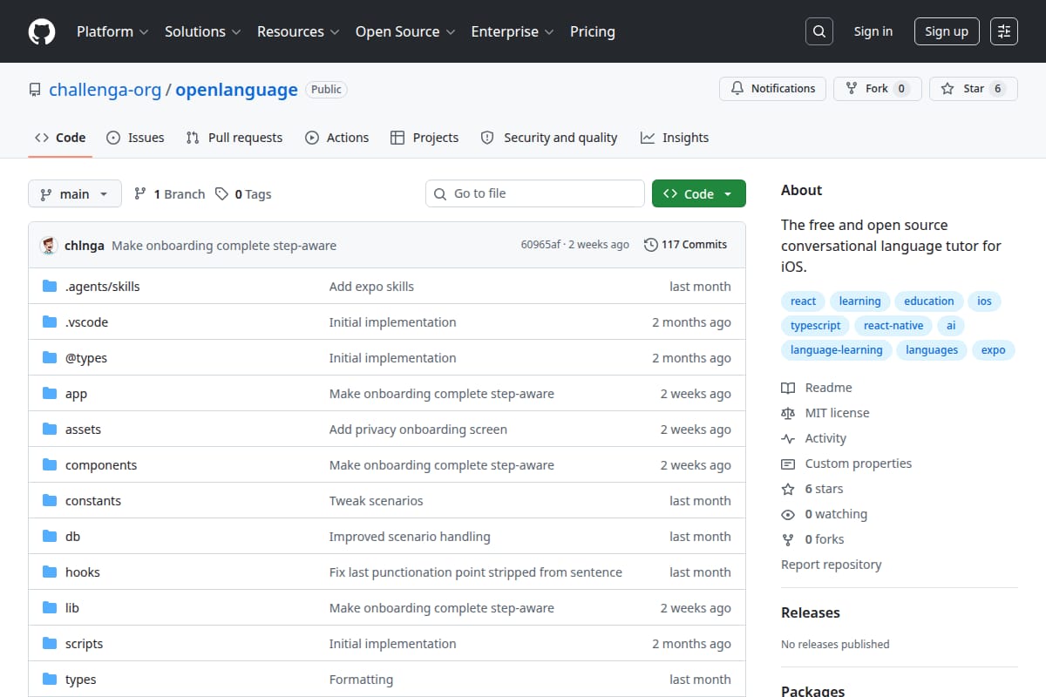Switch to the Issues tab
The width and height of the screenshot is (1046, 697).
click(x=135, y=138)
